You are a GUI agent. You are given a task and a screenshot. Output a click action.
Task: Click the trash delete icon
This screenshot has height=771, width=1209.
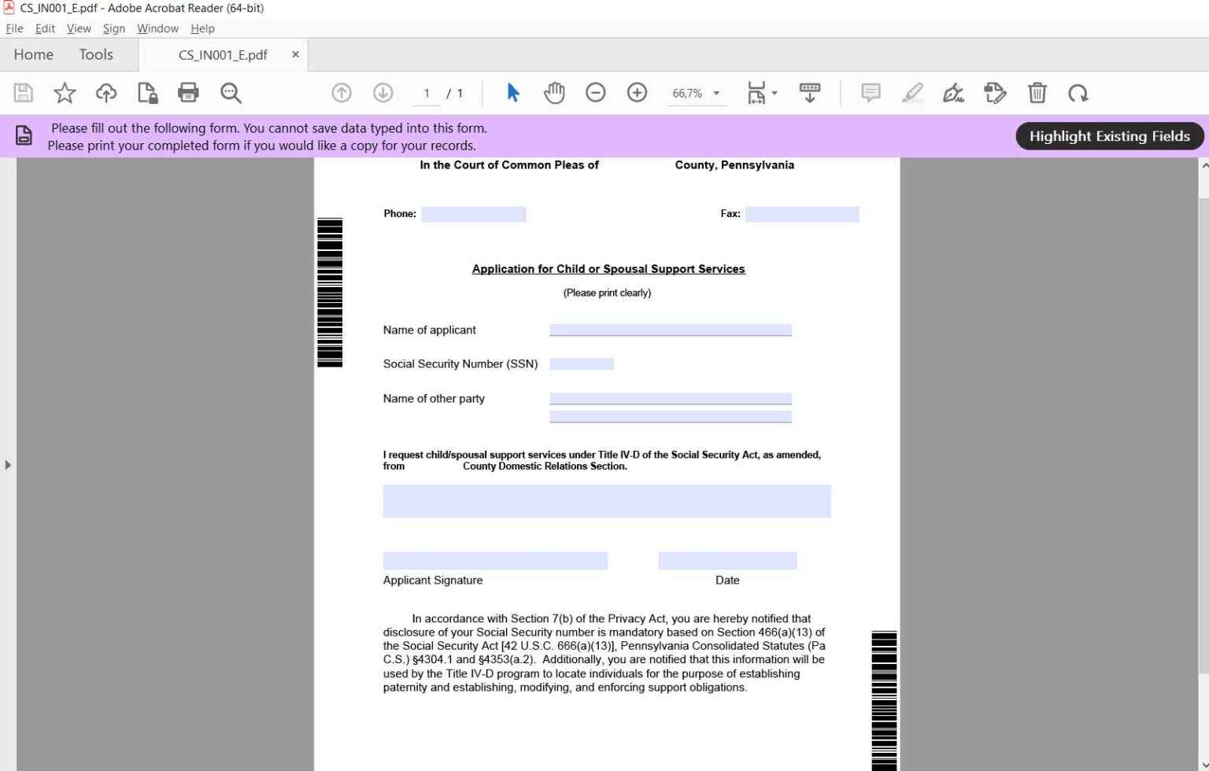(x=1037, y=93)
